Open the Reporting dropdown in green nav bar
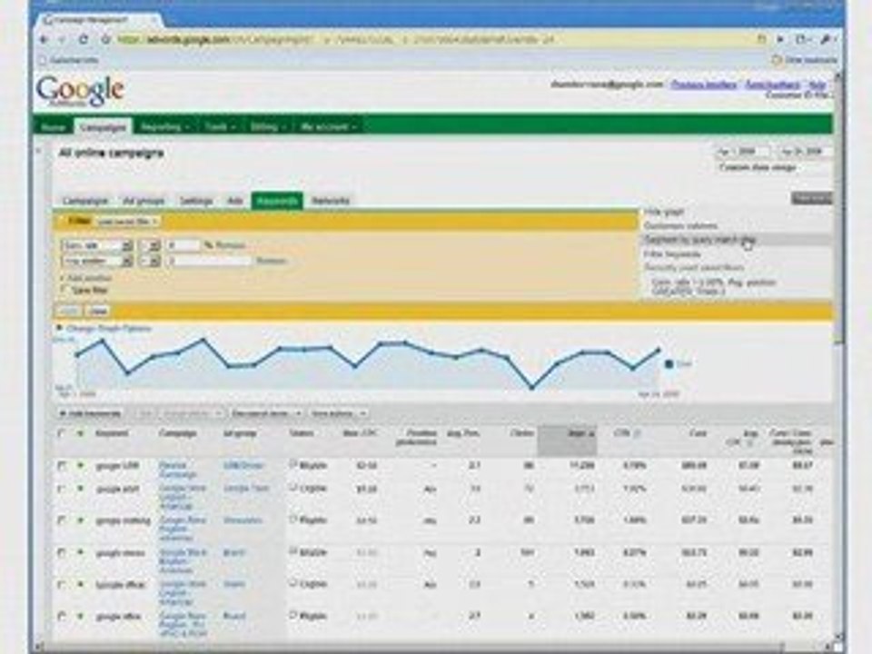Viewport: 872px width, 654px height. pyautogui.click(x=164, y=127)
